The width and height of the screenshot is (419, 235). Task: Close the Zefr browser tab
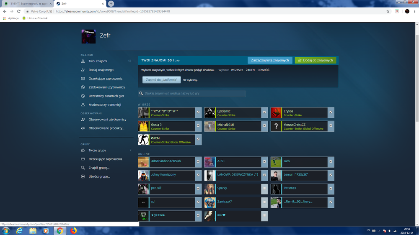click(x=103, y=4)
